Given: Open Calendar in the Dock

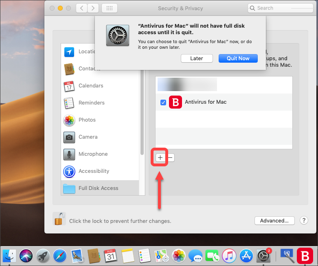Looking at the screenshot, I should [111, 256].
